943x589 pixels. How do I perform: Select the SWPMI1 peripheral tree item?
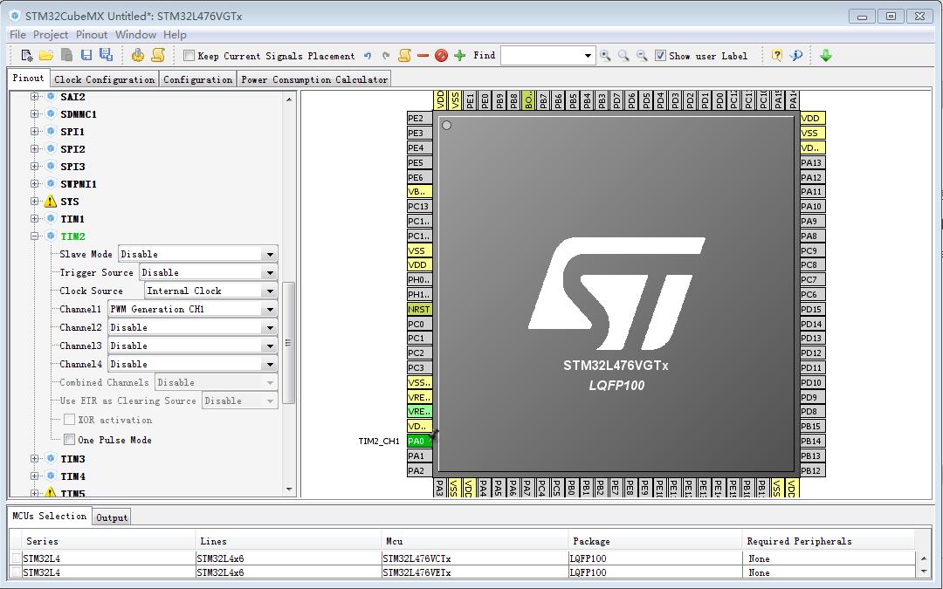79,184
